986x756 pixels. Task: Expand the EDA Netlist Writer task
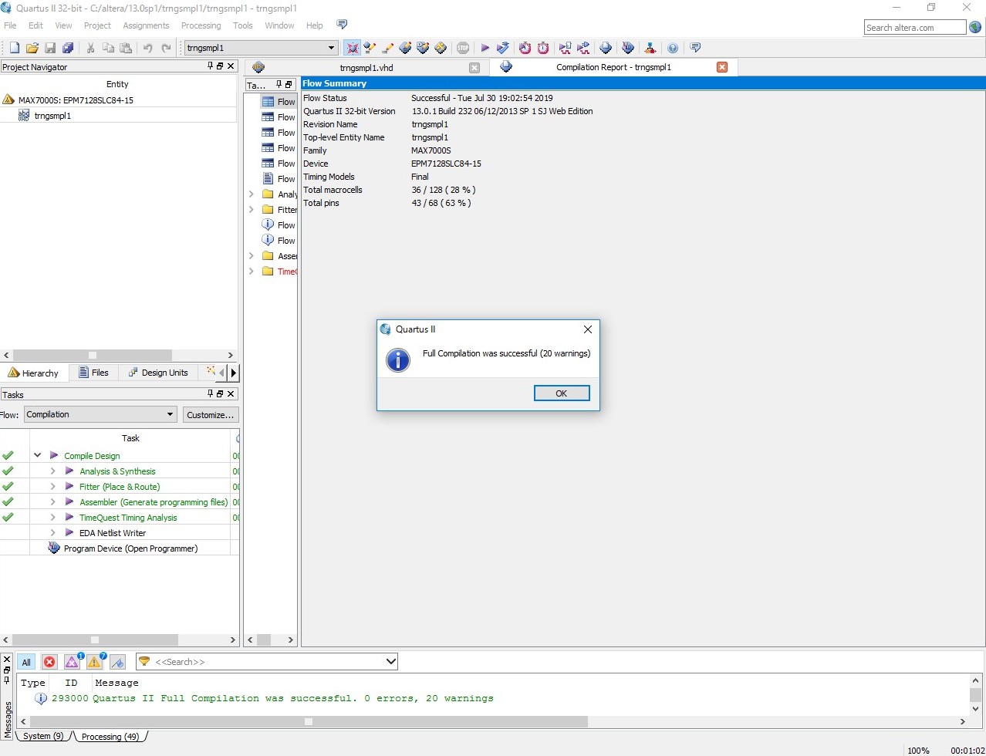(x=52, y=533)
